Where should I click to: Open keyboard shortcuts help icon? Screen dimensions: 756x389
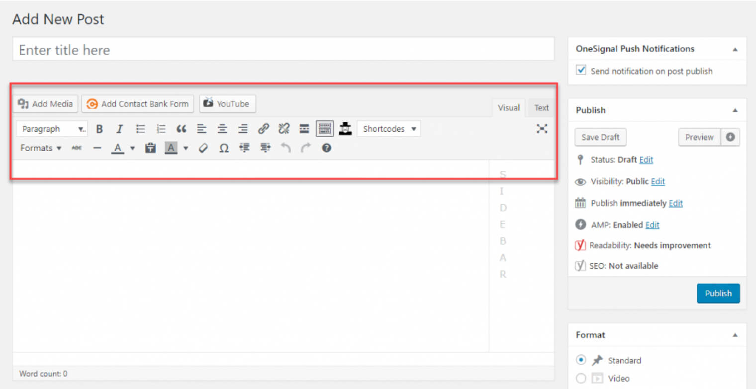(326, 148)
